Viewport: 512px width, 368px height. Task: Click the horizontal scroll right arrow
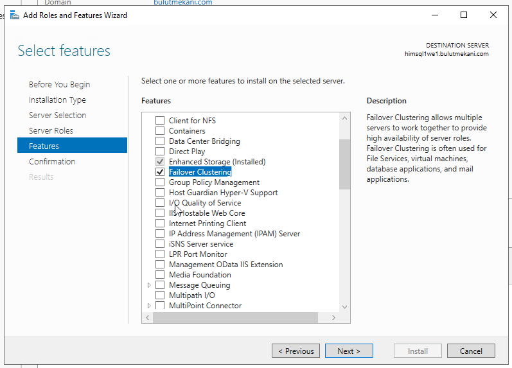[333, 317]
